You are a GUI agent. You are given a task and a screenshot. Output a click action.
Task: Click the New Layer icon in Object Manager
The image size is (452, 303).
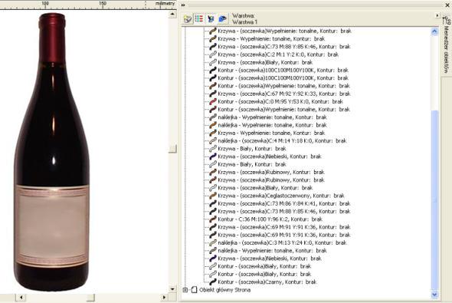(188, 19)
